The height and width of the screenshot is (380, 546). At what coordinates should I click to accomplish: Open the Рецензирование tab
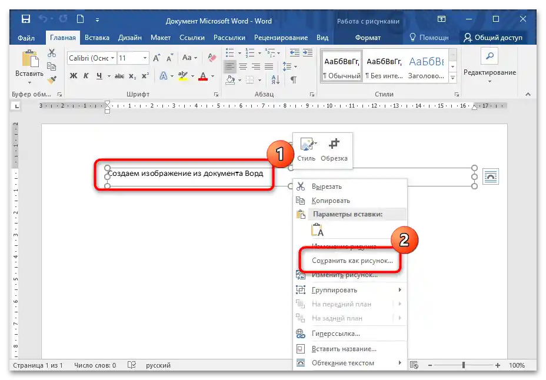281,38
